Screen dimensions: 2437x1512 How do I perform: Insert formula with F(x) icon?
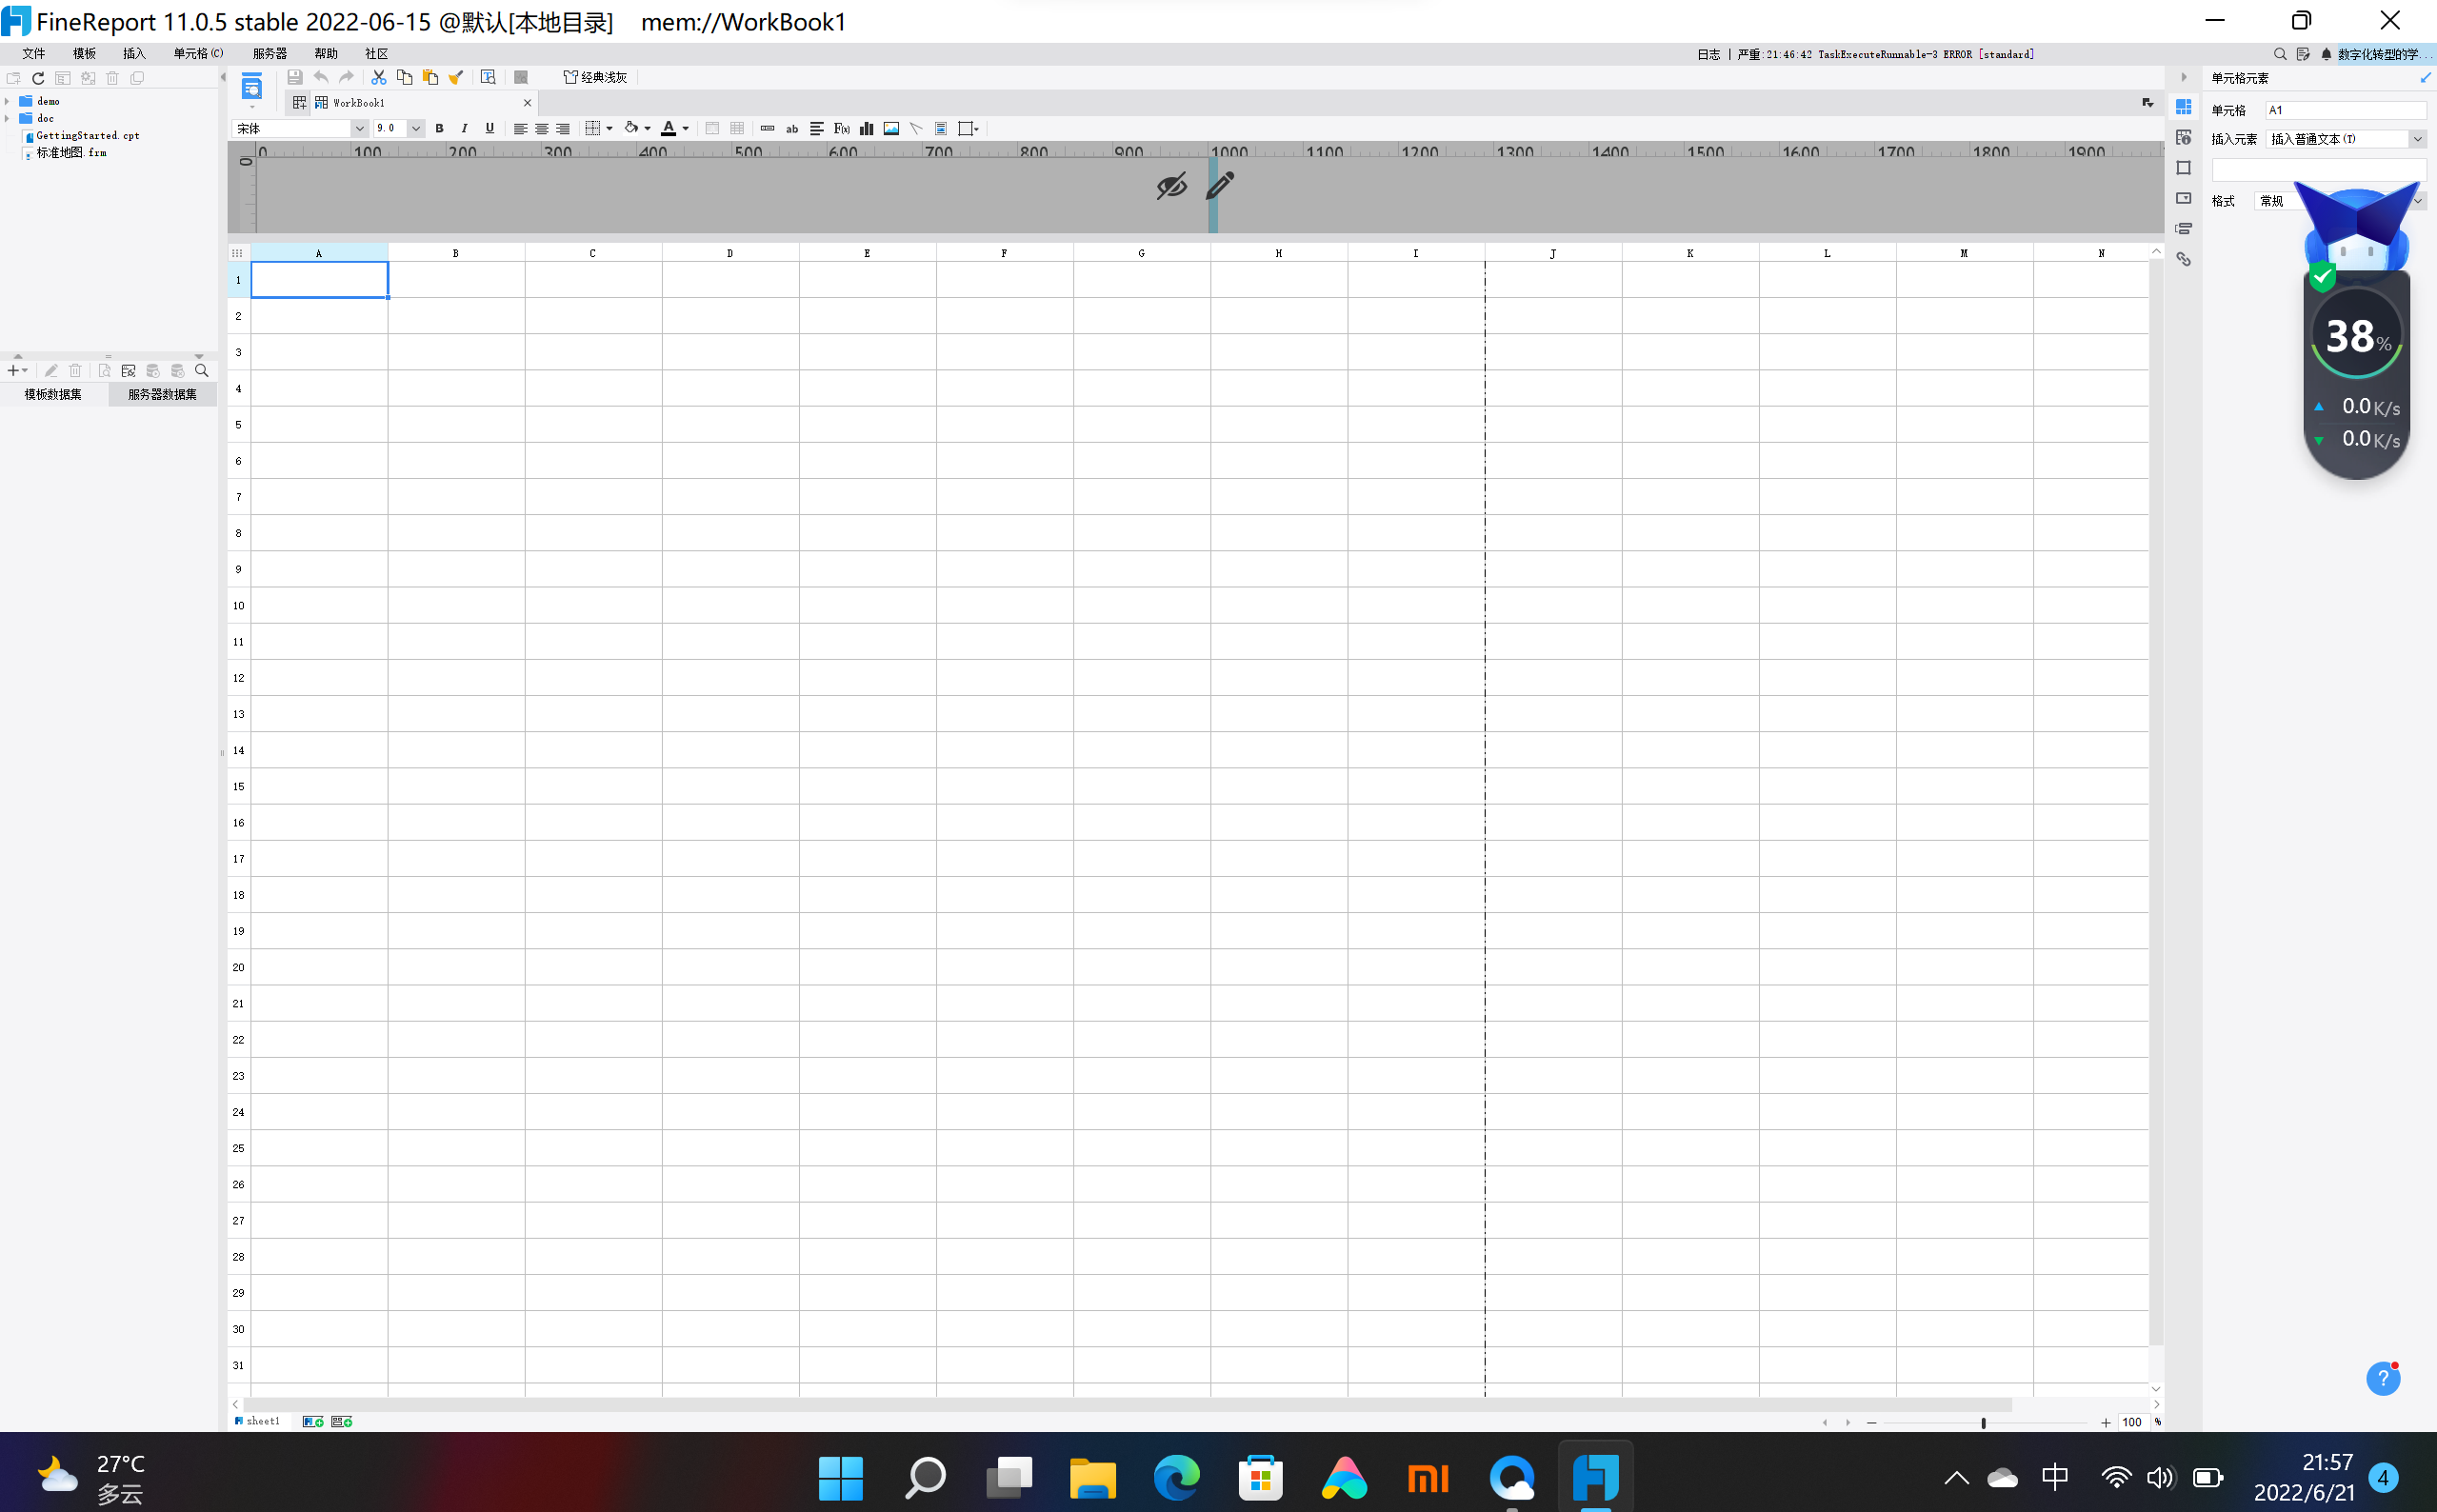click(841, 128)
